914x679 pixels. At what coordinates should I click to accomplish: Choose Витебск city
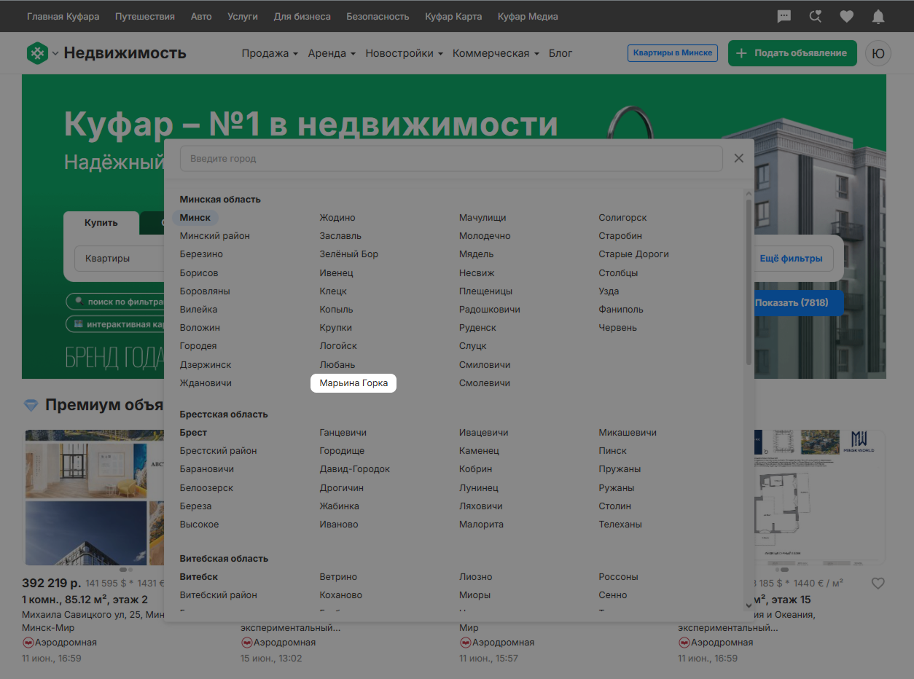tap(199, 577)
